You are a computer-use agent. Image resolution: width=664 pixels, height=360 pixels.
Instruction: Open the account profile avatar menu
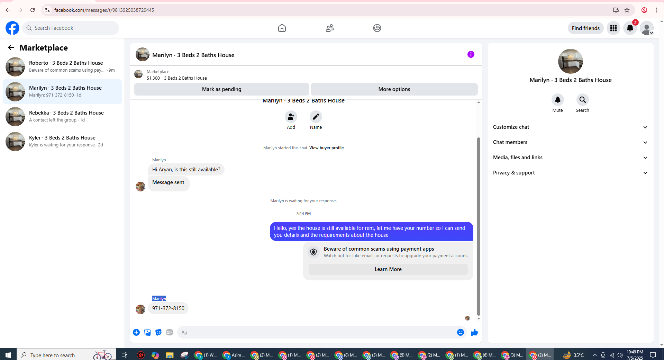(x=646, y=28)
